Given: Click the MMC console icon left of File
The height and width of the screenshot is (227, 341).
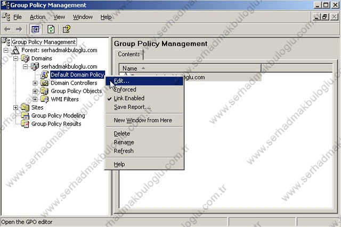Looking at the screenshot, I should 6,16.
